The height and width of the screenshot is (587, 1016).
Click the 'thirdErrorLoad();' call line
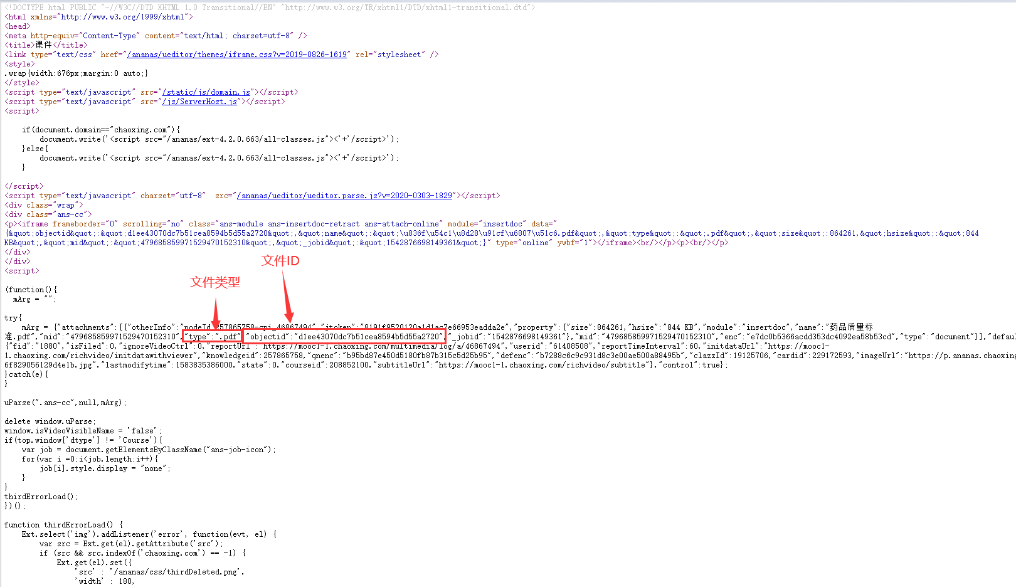(x=41, y=497)
